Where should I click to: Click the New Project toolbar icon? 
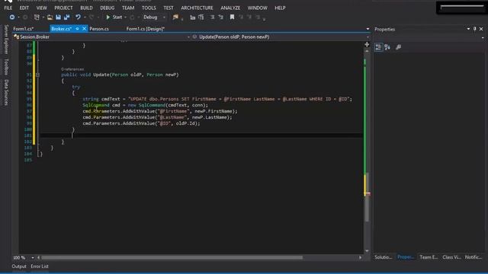tap(37, 18)
